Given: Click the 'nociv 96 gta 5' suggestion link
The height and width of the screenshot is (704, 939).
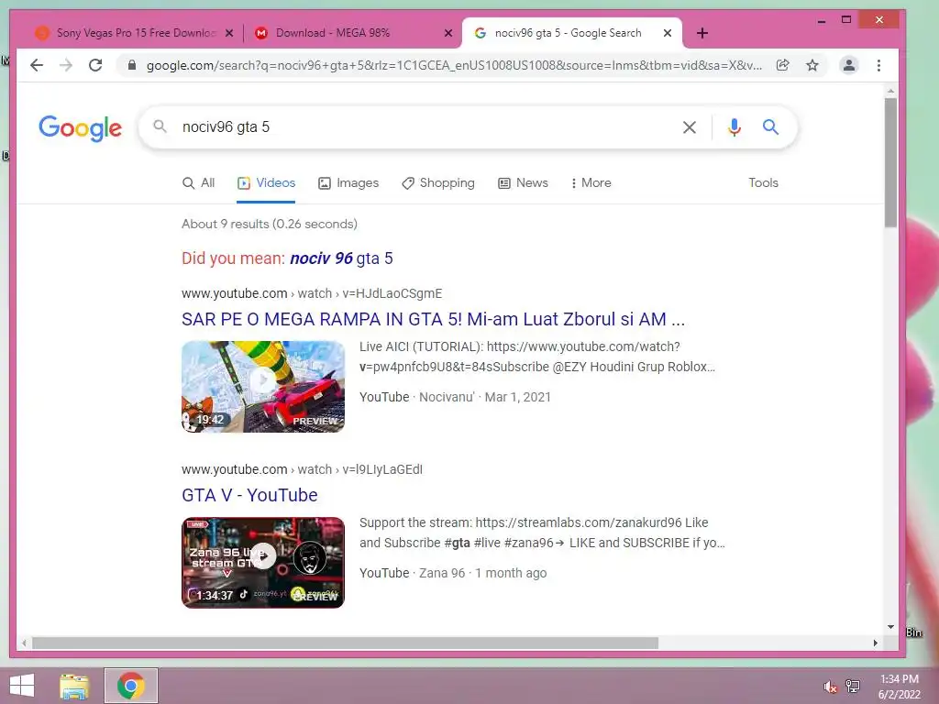Looking at the screenshot, I should click(341, 258).
